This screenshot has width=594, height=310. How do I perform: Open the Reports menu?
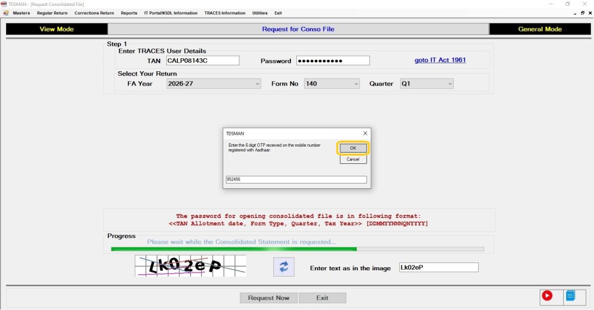(x=129, y=13)
